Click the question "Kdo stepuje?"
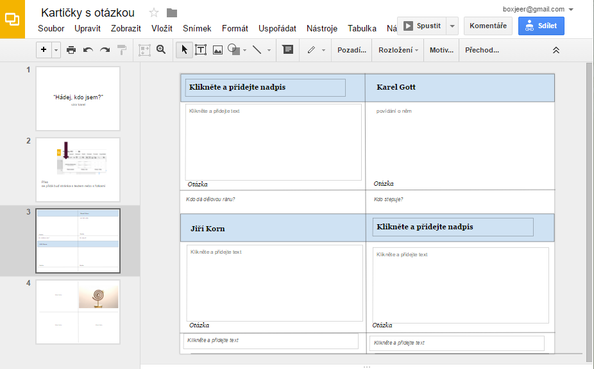The height and width of the screenshot is (369, 594). (388, 199)
